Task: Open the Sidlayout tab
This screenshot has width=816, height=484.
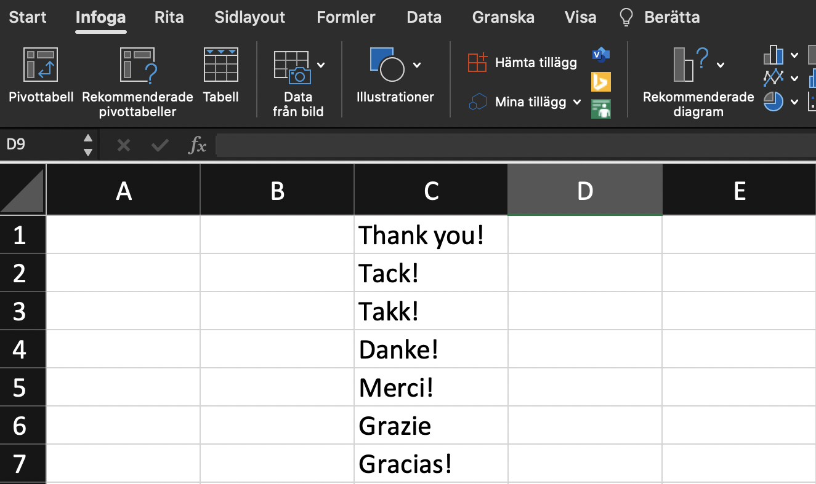Action: (249, 17)
